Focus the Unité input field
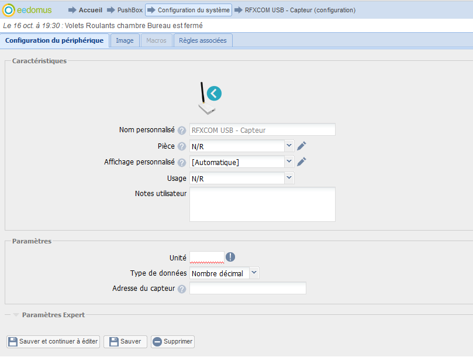 [x=206, y=258]
